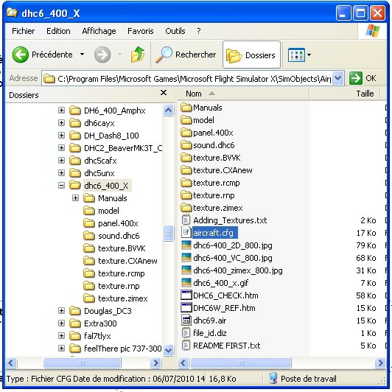The height and width of the screenshot is (392, 392).
Task: Expand the address bar dropdown
Action: click(337, 78)
